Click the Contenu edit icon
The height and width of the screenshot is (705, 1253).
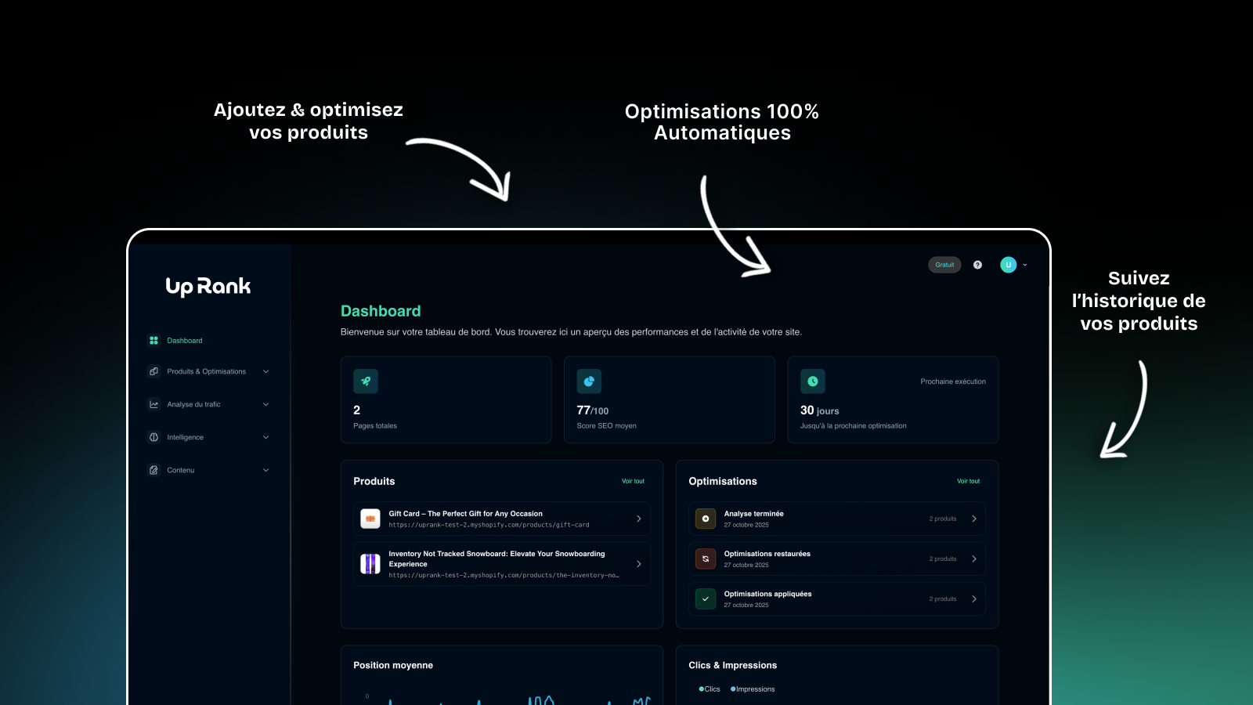pos(153,470)
